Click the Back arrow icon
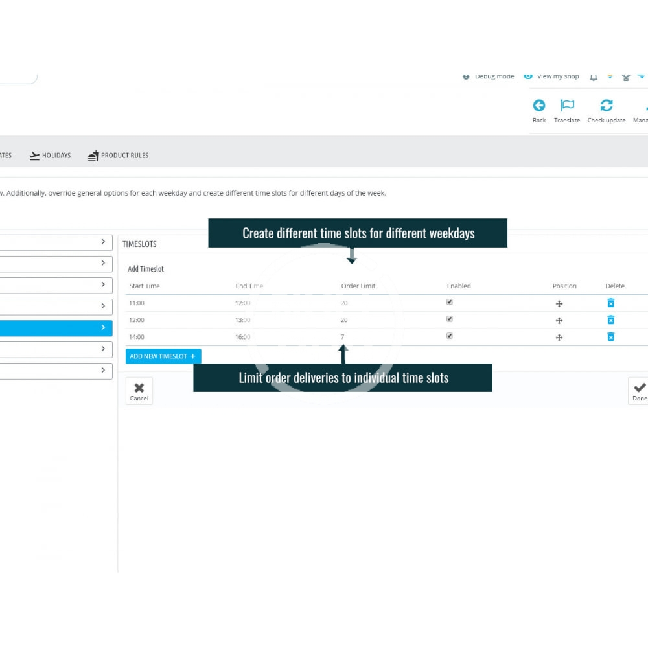Image resolution: width=648 pixels, height=648 pixels. [x=539, y=106]
